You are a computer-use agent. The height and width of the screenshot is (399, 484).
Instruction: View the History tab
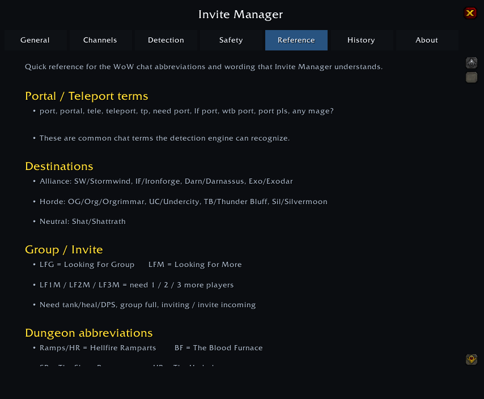coord(362,40)
